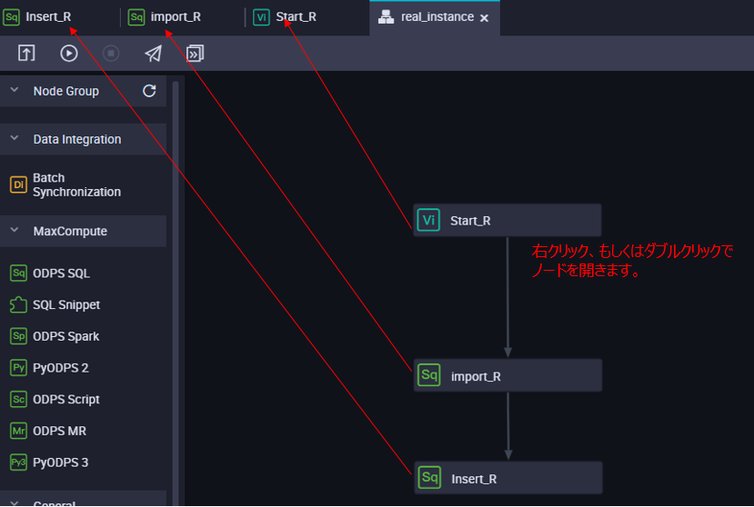
Task: Select the real_instance tab
Action: pyautogui.click(x=434, y=17)
